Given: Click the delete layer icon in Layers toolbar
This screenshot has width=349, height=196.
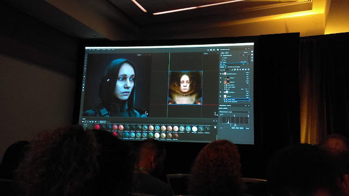Looking at the screenshot, I should [x=249, y=70].
